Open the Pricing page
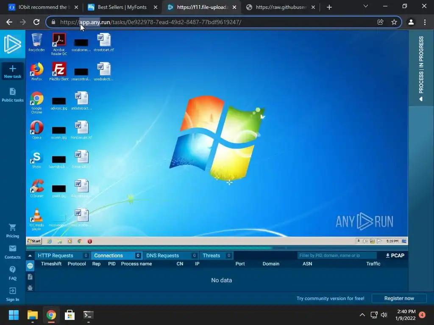Screen dimensions: 434x325 [x=12, y=231]
